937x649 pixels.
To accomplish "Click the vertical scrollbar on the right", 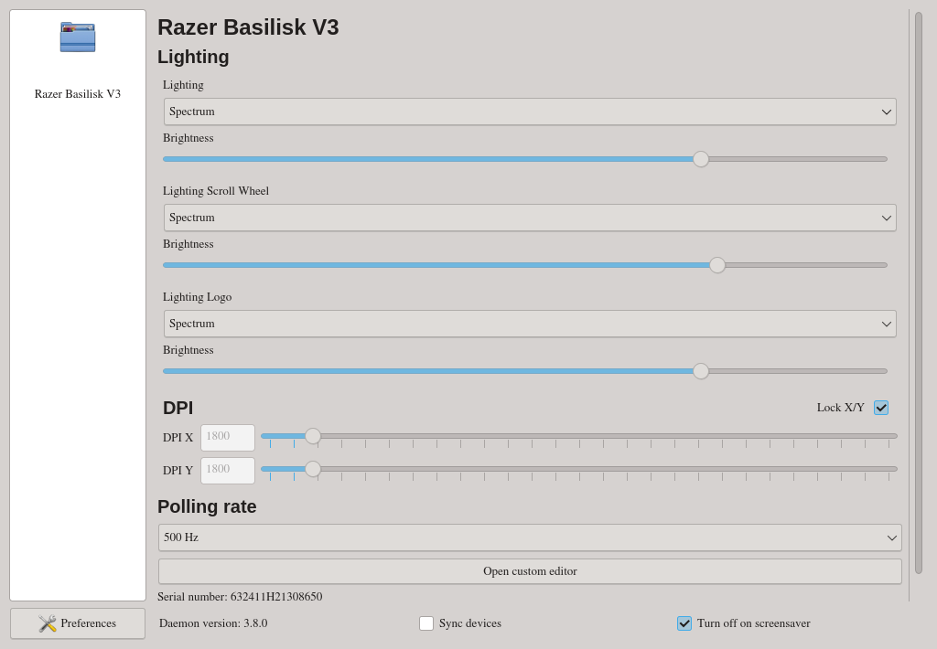I will pyautogui.click(x=919, y=293).
